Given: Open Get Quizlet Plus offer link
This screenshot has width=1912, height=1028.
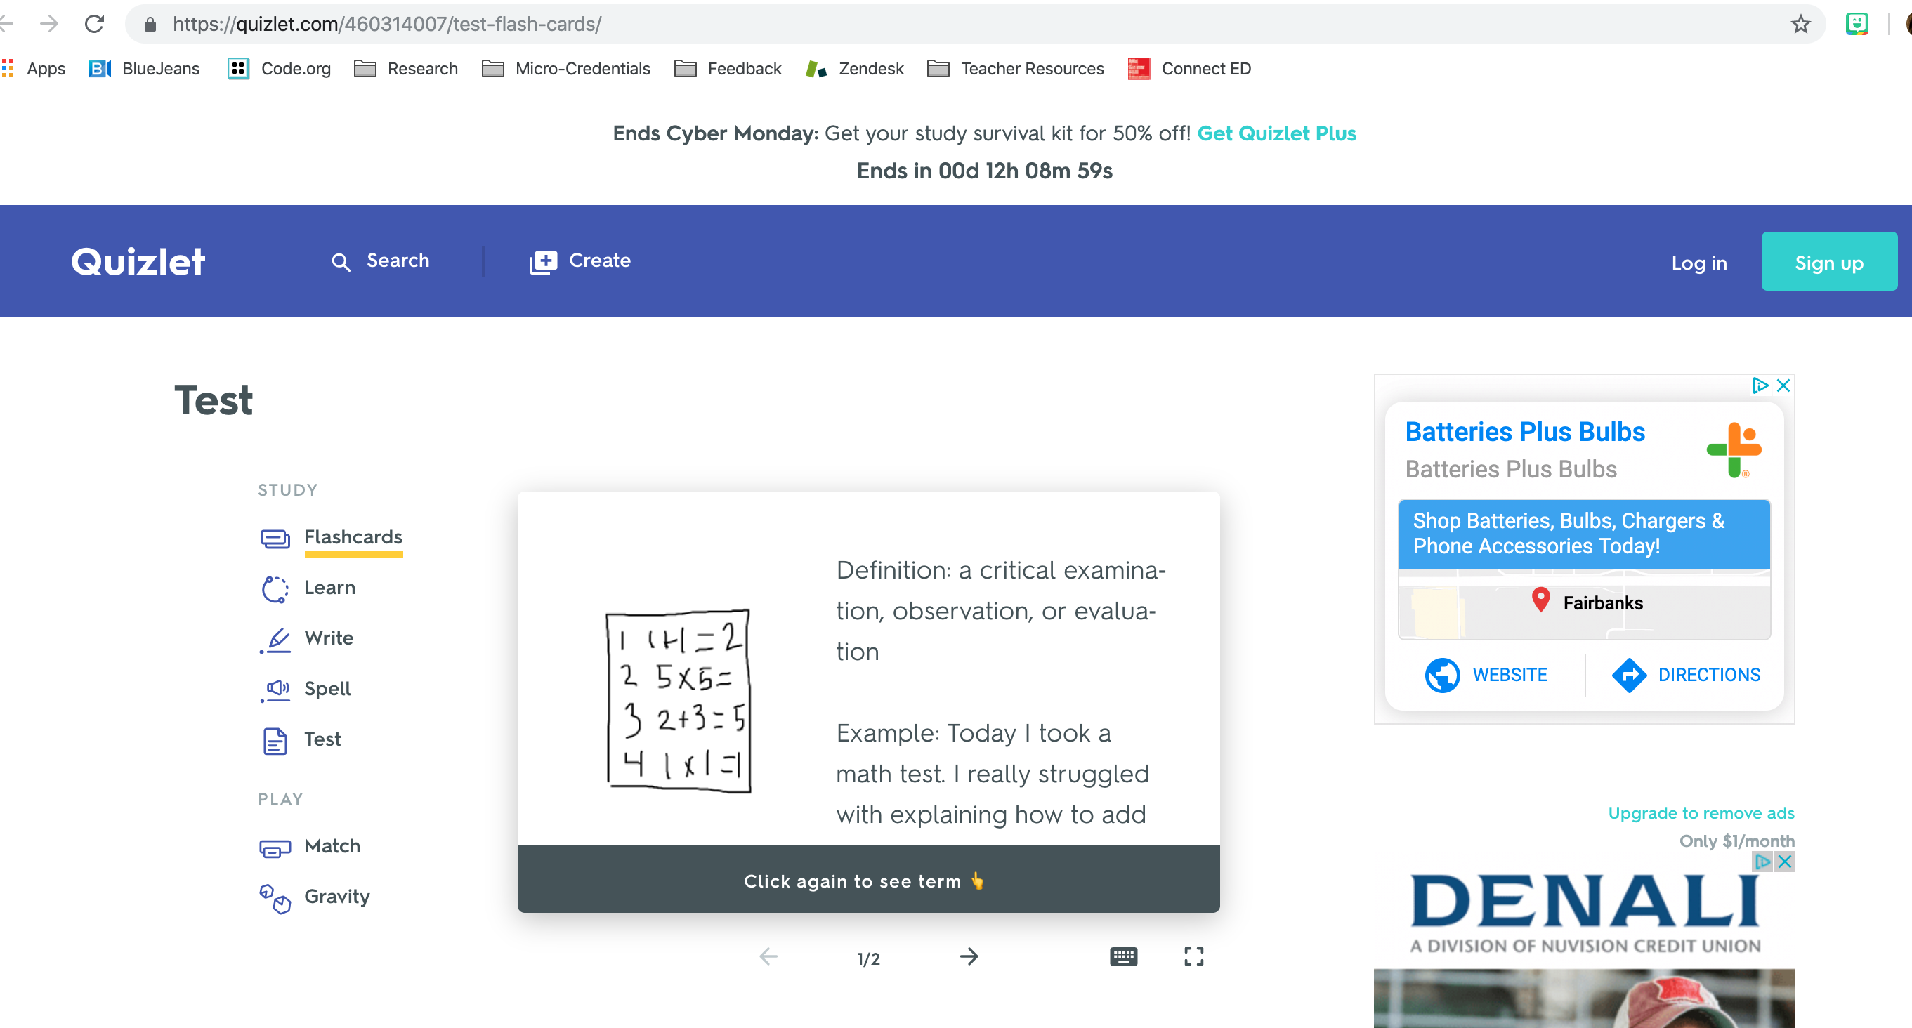Looking at the screenshot, I should click(x=1276, y=133).
